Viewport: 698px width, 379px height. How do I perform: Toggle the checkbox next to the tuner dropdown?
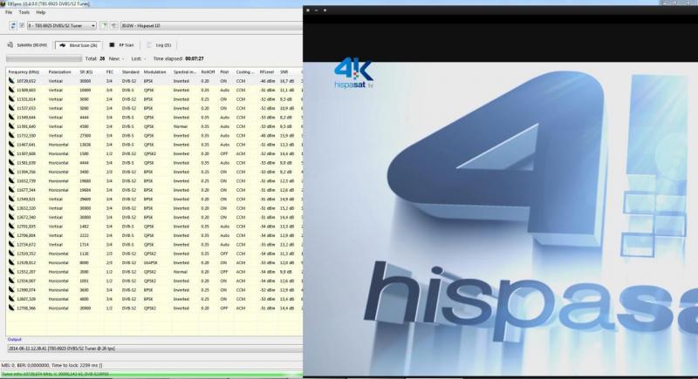pos(21,25)
